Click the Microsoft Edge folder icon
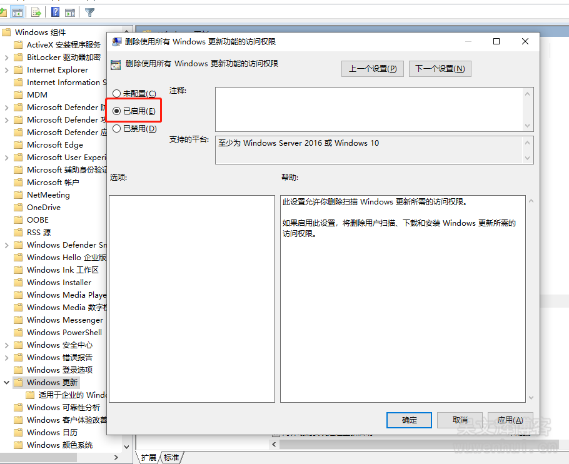Screen dimensions: 569x464 pos(18,144)
